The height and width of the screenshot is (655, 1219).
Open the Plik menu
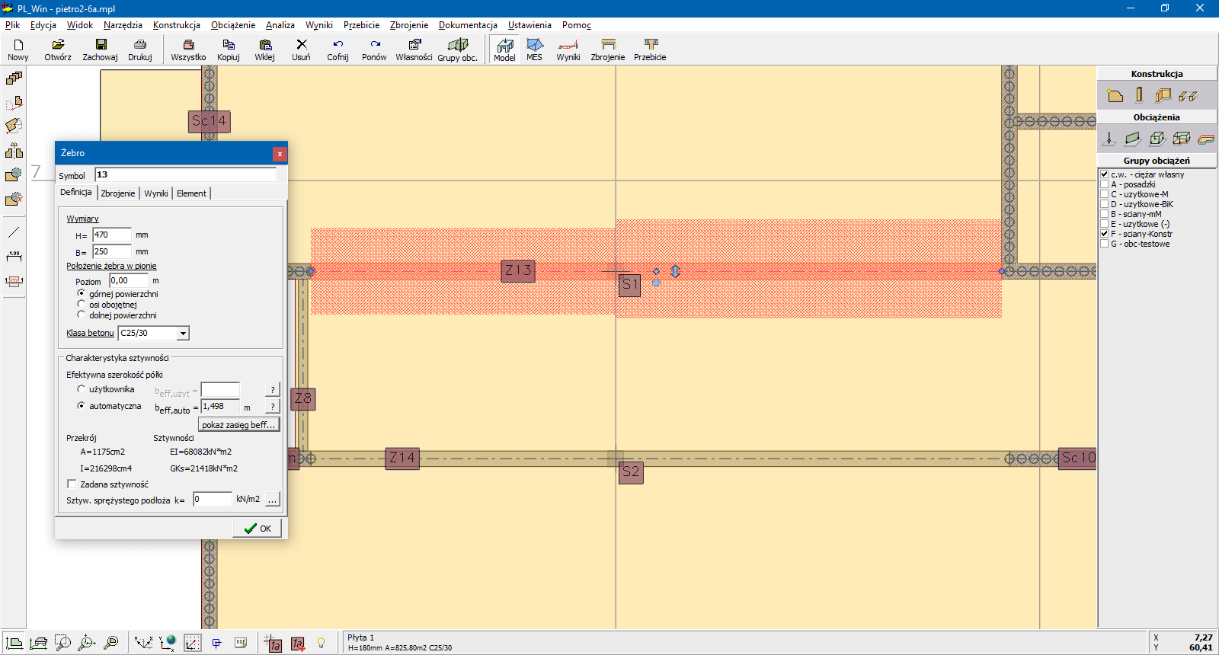(x=12, y=25)
